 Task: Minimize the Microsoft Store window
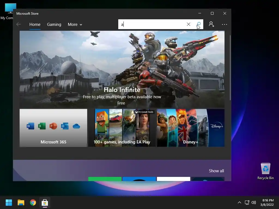200,13
